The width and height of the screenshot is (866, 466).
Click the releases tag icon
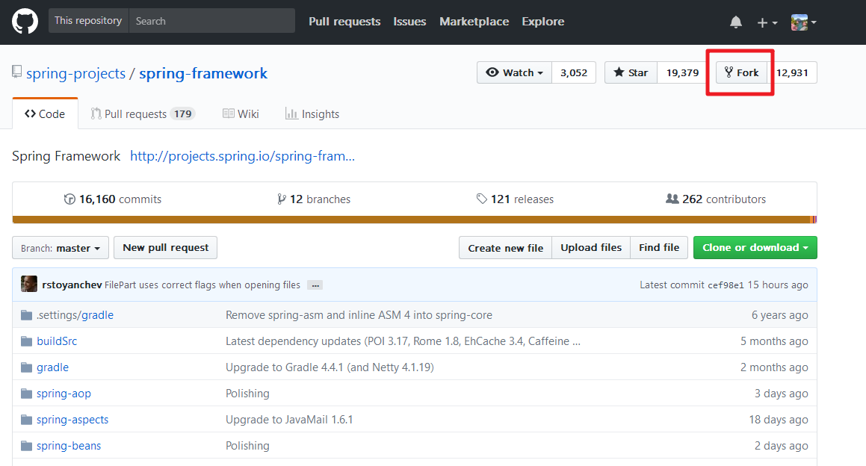pyautogui.click(x=482, y=199)
